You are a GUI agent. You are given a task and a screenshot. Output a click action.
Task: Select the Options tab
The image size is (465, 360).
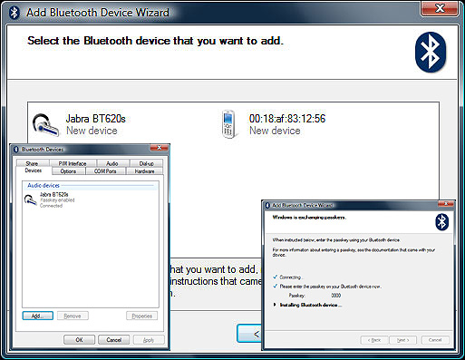click(x=68, y=171)
